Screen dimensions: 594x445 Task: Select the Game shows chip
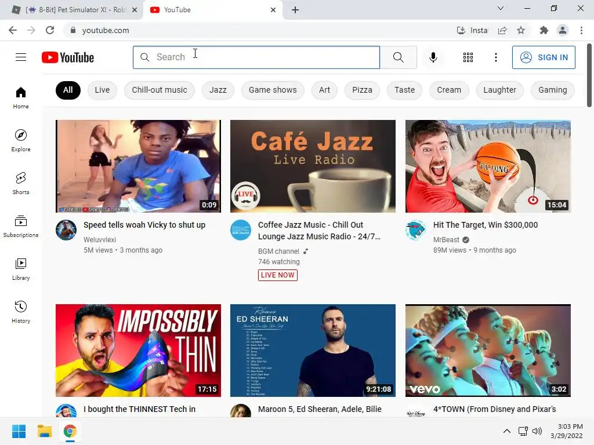273,90
